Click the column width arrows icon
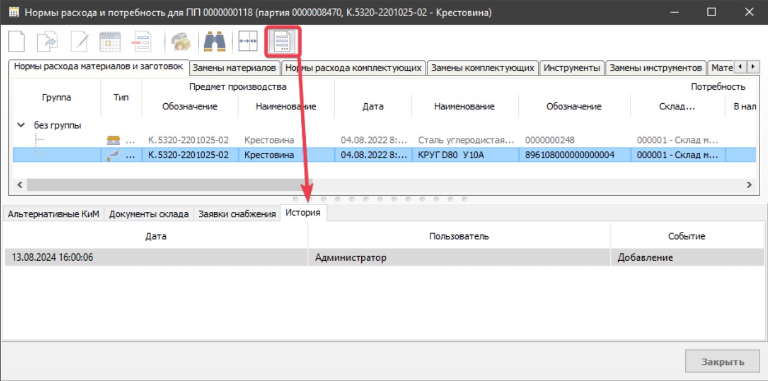 coord(247,42)
